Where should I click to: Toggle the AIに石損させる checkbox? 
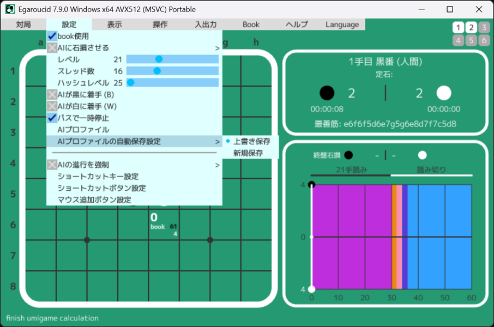click(52, 47)
